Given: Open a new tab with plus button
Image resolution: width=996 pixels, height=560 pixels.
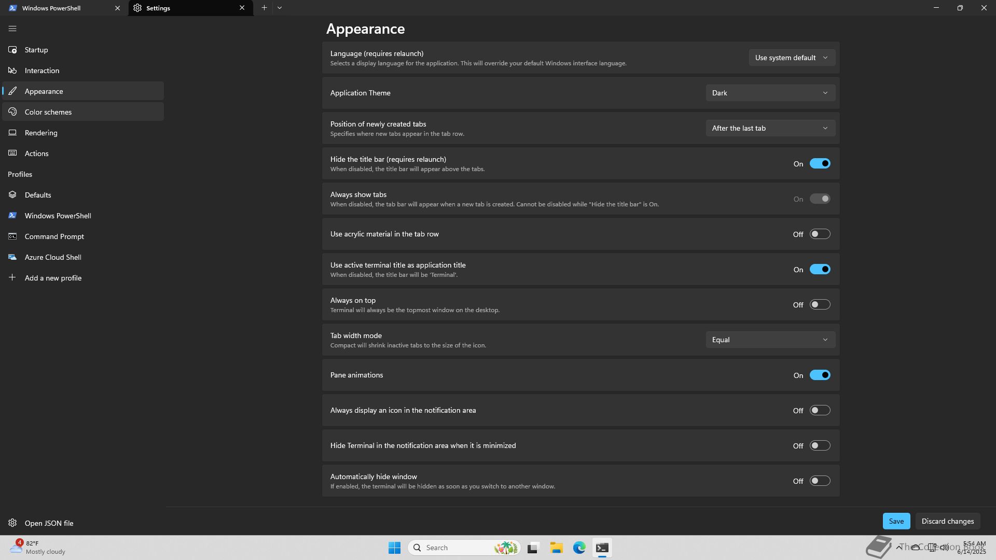Looking at the screenshot, I should click(264, 8).
